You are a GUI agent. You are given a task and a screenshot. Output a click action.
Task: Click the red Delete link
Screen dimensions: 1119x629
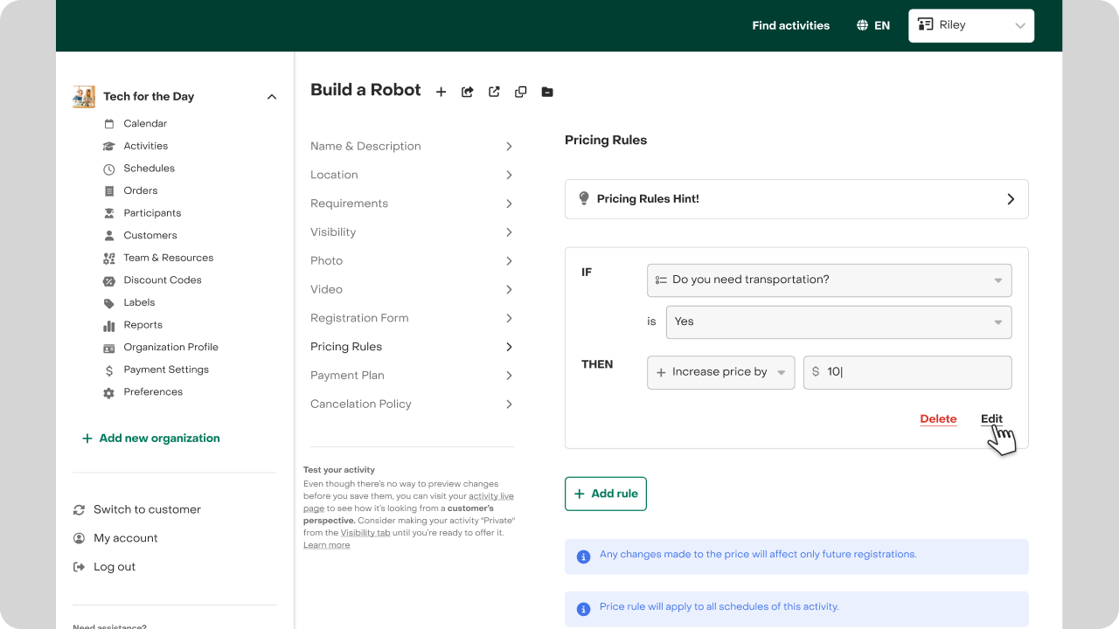(938, 419)
